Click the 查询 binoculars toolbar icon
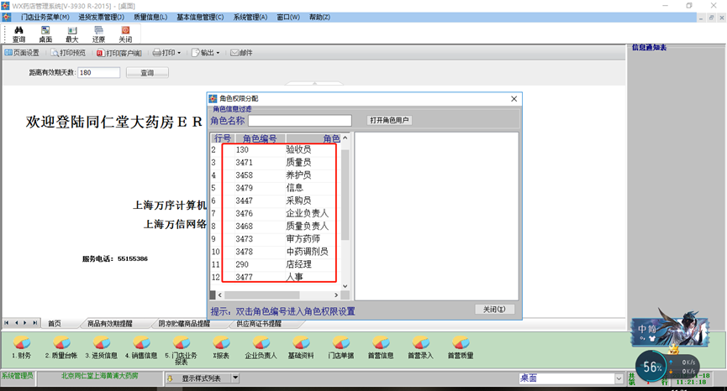This screenshot has height=391, width=727. (19, 34)
